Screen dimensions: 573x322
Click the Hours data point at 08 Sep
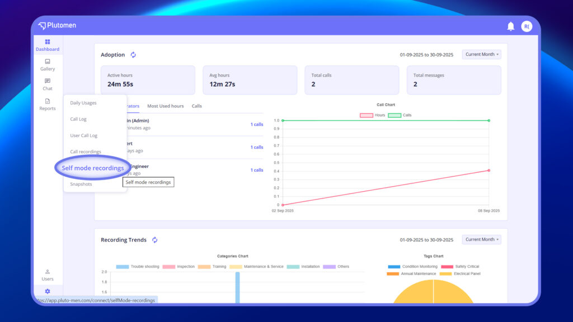[x=489, y=171]
